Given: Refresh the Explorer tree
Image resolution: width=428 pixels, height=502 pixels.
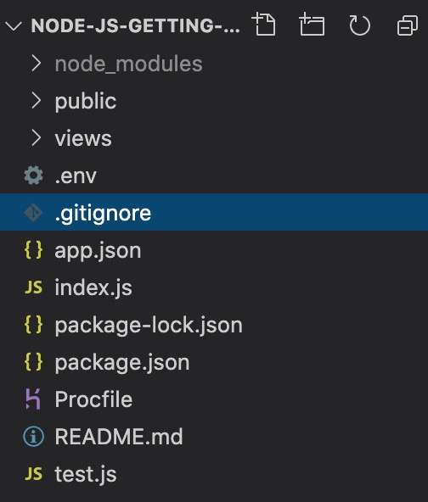Looking at the screenshot, I should [360, 25].
